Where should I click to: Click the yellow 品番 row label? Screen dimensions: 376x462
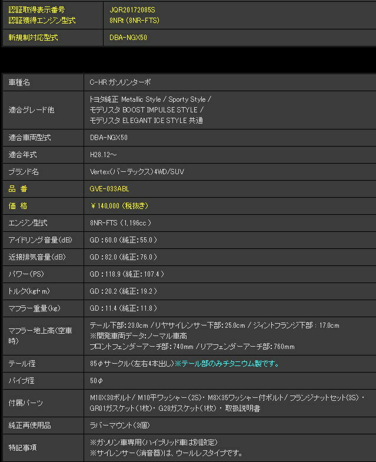coord(18,189)
